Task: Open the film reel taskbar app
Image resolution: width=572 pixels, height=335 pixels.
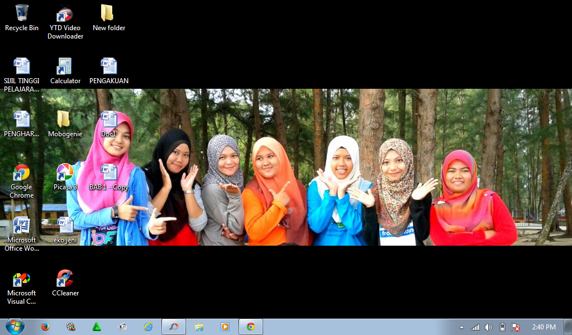Action: 71,327
